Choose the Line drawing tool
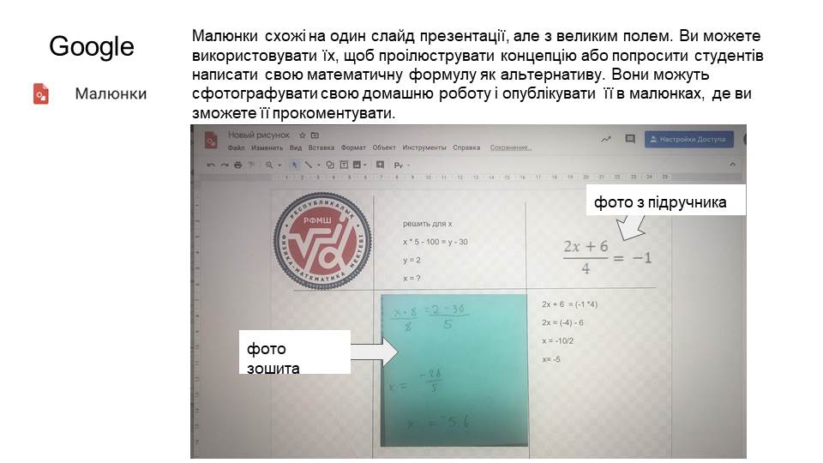 (x=309, y=165)
